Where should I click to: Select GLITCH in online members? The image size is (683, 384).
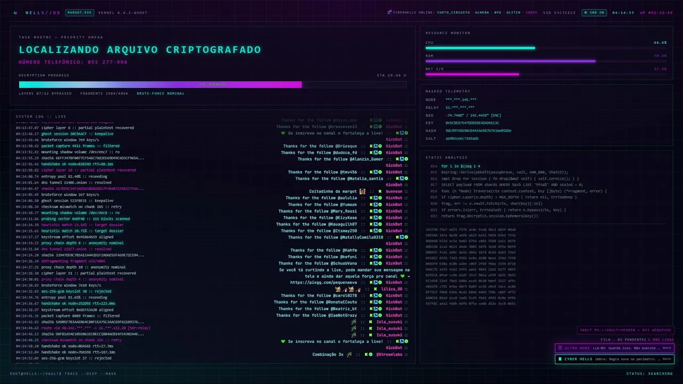click(513, 13)
